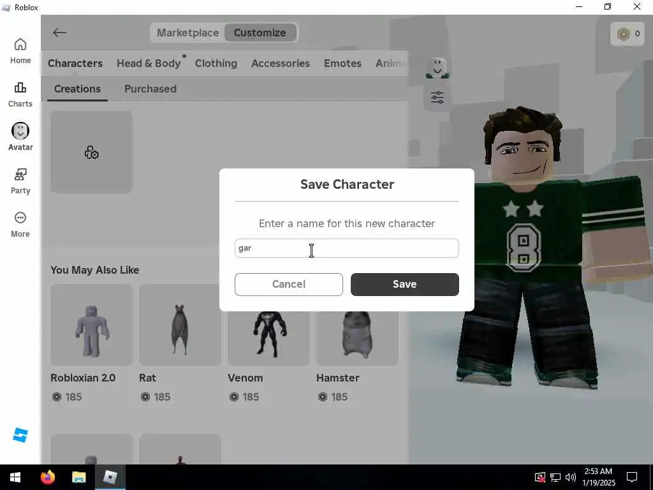
Task: Click the Hamster name label
Action: tap(338, 378)
